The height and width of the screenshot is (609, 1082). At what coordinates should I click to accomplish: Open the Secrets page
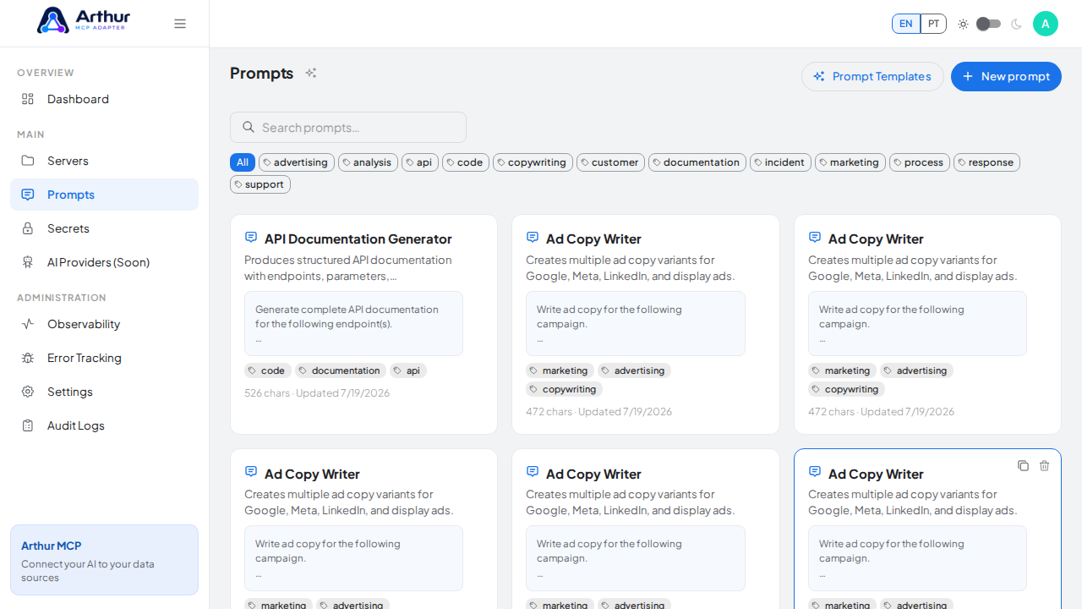pyautogui.click(x=104, y=228)
